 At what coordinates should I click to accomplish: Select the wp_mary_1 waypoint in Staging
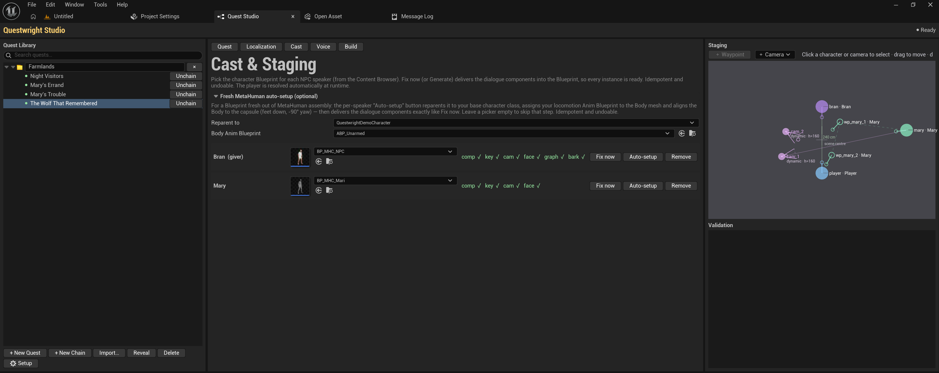click(840, 122)
